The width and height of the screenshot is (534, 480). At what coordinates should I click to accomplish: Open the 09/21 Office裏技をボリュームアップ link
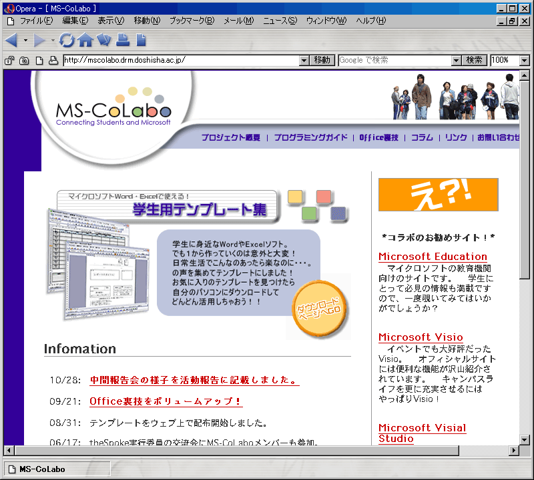point(166,401)
